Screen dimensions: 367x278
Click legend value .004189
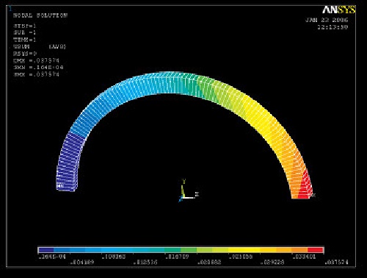(82, 263)
